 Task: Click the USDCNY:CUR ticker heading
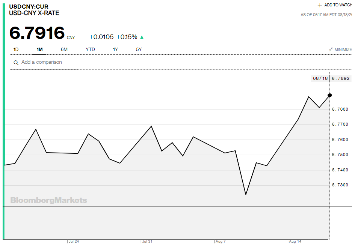29,7
